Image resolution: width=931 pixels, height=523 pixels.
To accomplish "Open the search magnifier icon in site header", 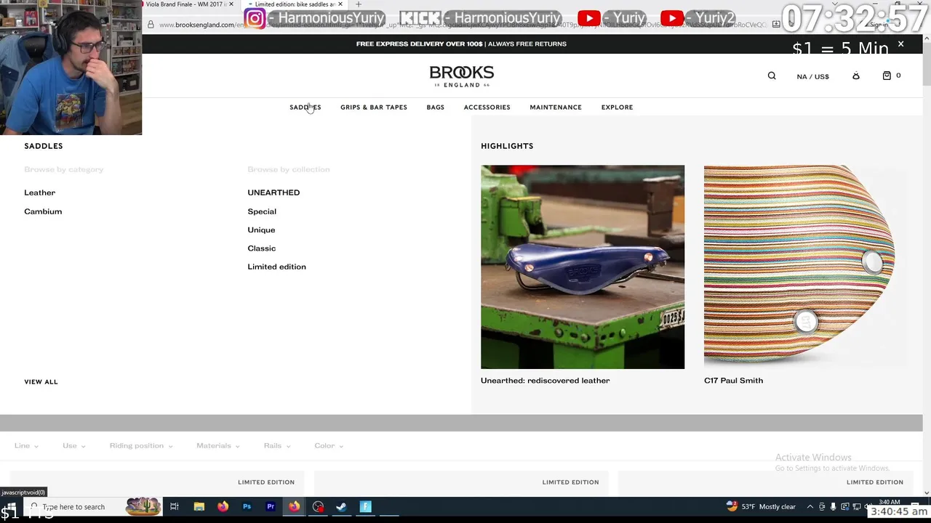I will 772,76.
